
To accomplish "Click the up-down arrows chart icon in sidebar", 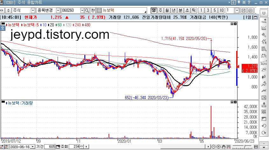I will tap(264, 56).
